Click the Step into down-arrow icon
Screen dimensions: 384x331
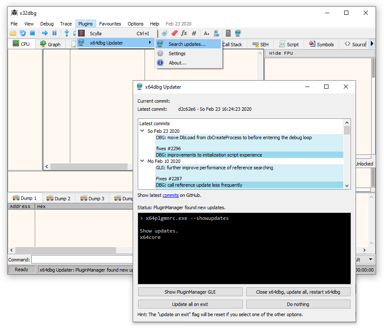(x=67, y=33)
